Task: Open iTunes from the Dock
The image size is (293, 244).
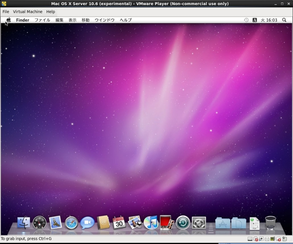Action: (151, 222)
